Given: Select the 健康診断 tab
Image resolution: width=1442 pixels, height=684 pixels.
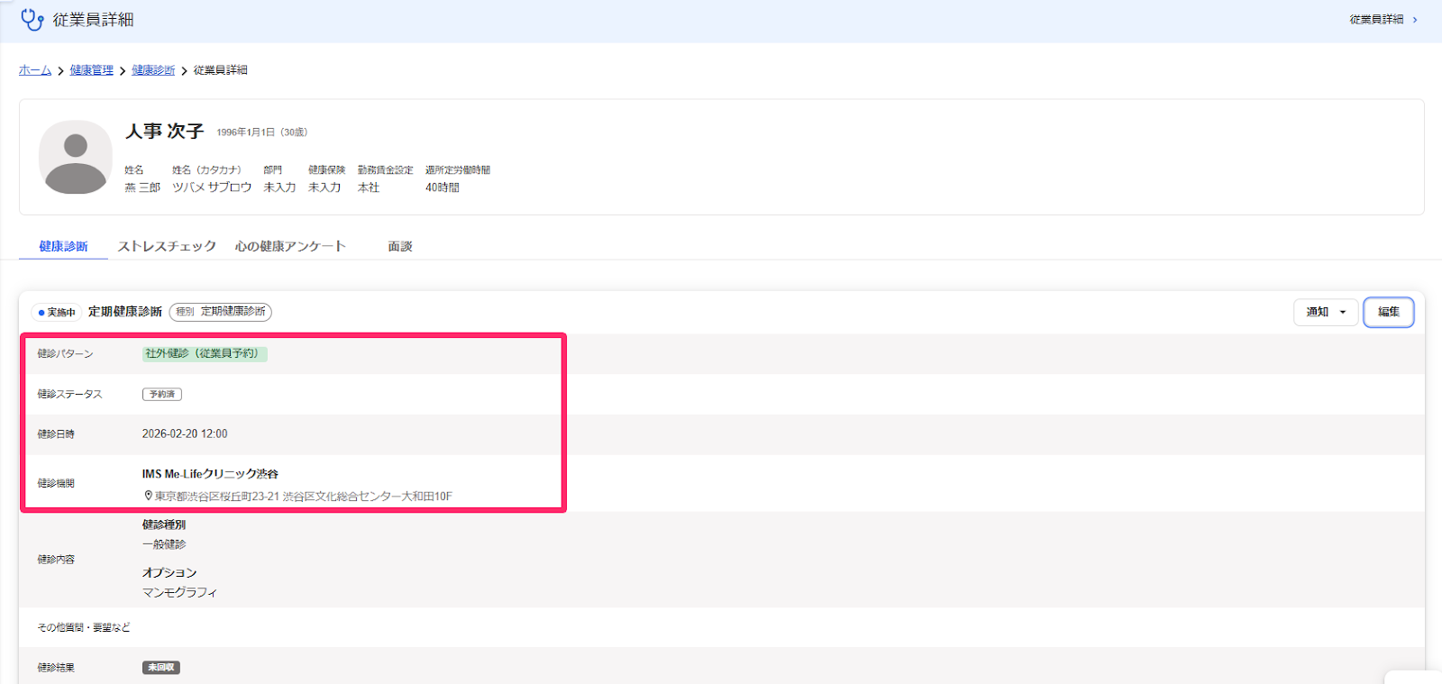Looking at the screenshot, I should pyautogui.click(x=63, y=246).
